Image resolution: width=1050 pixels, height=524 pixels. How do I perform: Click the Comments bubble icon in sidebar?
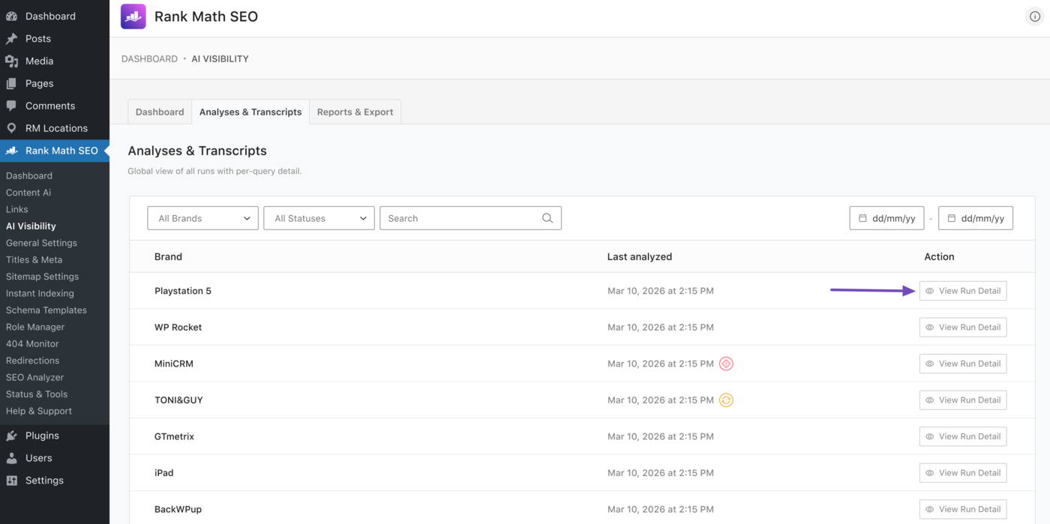(x=12, y=106)
